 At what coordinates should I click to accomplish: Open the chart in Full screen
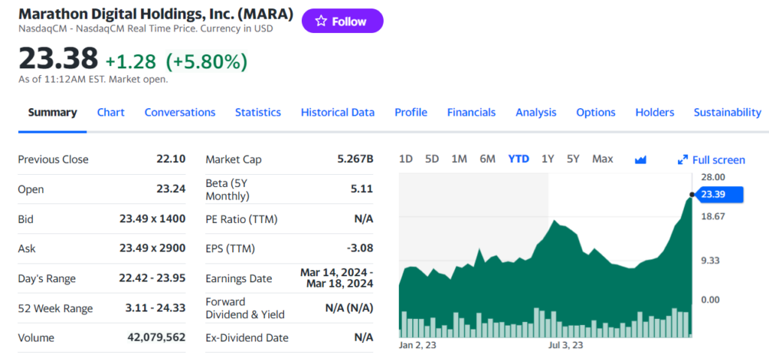[712, 160]
